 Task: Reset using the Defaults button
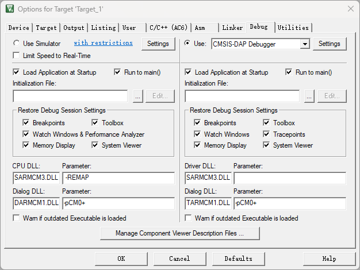pyautogui.click(x=239, y=259)
